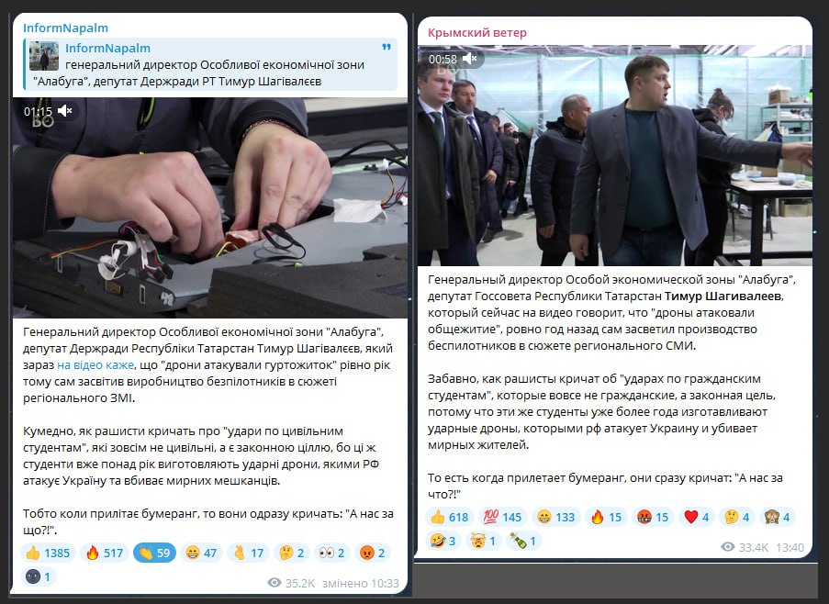The height and width of the screenshot is (604, 829).
Task: Toggle the red heart reaction with 4
Action: pyautogui.click(x=696, y=517)
